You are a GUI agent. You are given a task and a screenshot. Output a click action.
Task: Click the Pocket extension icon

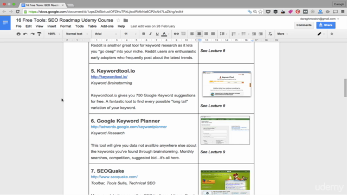(x=268, y=11)
